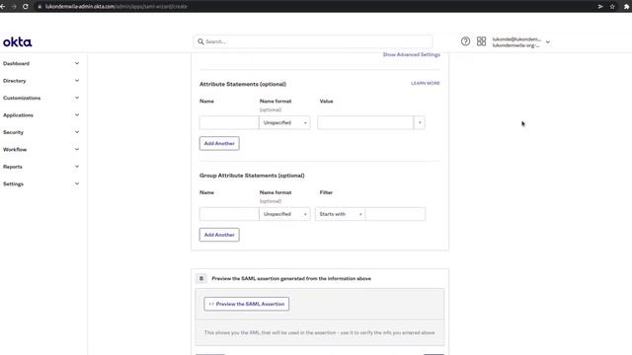This screenshot has height=355, width=632.
Task: Focus Group Attribute Statements Name field
Action: click(x=229, y=214)
